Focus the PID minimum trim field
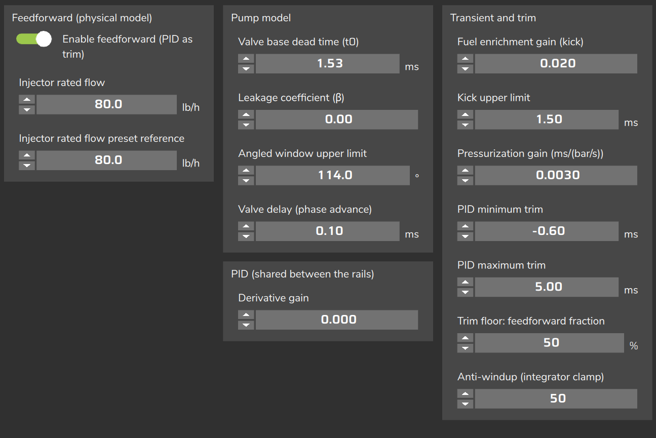This screenshot has width=656, height=438. (547, 230)
